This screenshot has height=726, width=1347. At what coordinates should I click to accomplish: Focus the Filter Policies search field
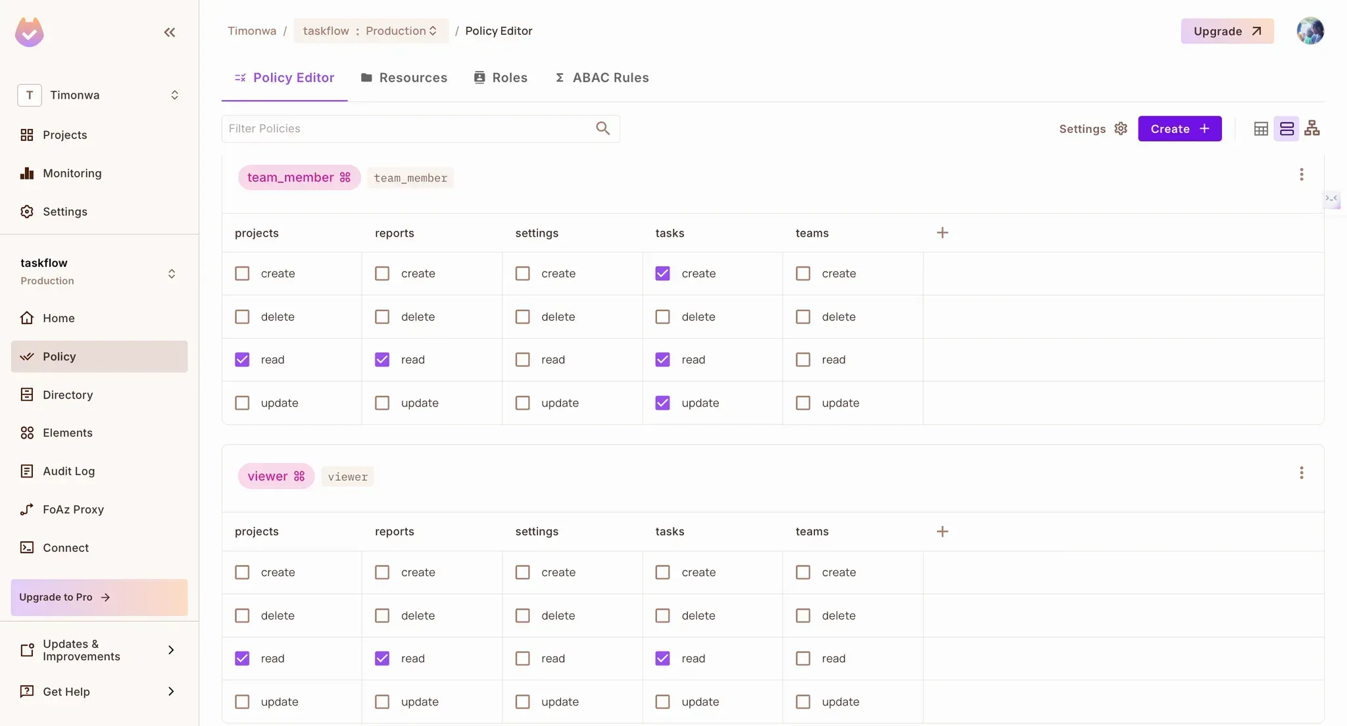click(x=408, y=129)
